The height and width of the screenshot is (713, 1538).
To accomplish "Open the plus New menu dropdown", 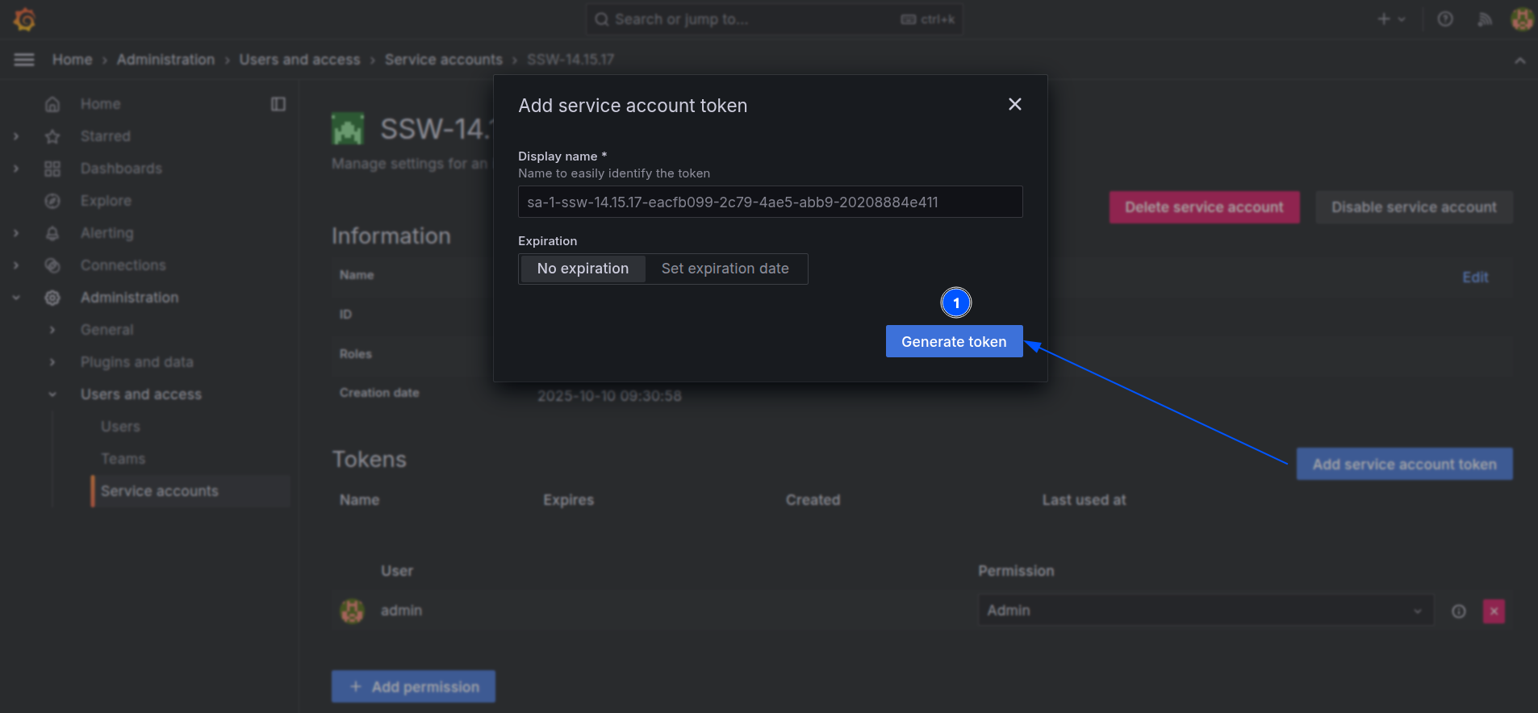I will coord(1391,19).
